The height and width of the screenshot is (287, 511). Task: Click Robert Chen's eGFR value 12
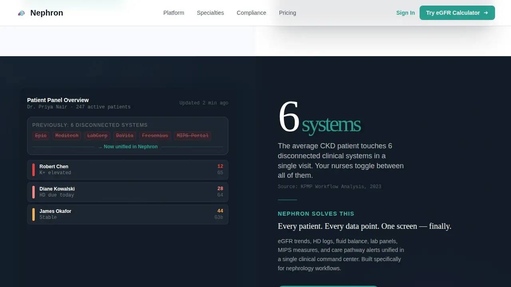220,166
